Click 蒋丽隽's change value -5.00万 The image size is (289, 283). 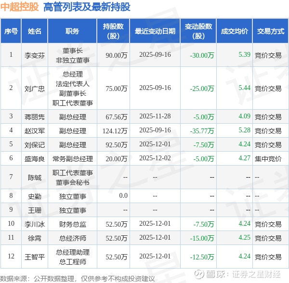tap(203, 117)
